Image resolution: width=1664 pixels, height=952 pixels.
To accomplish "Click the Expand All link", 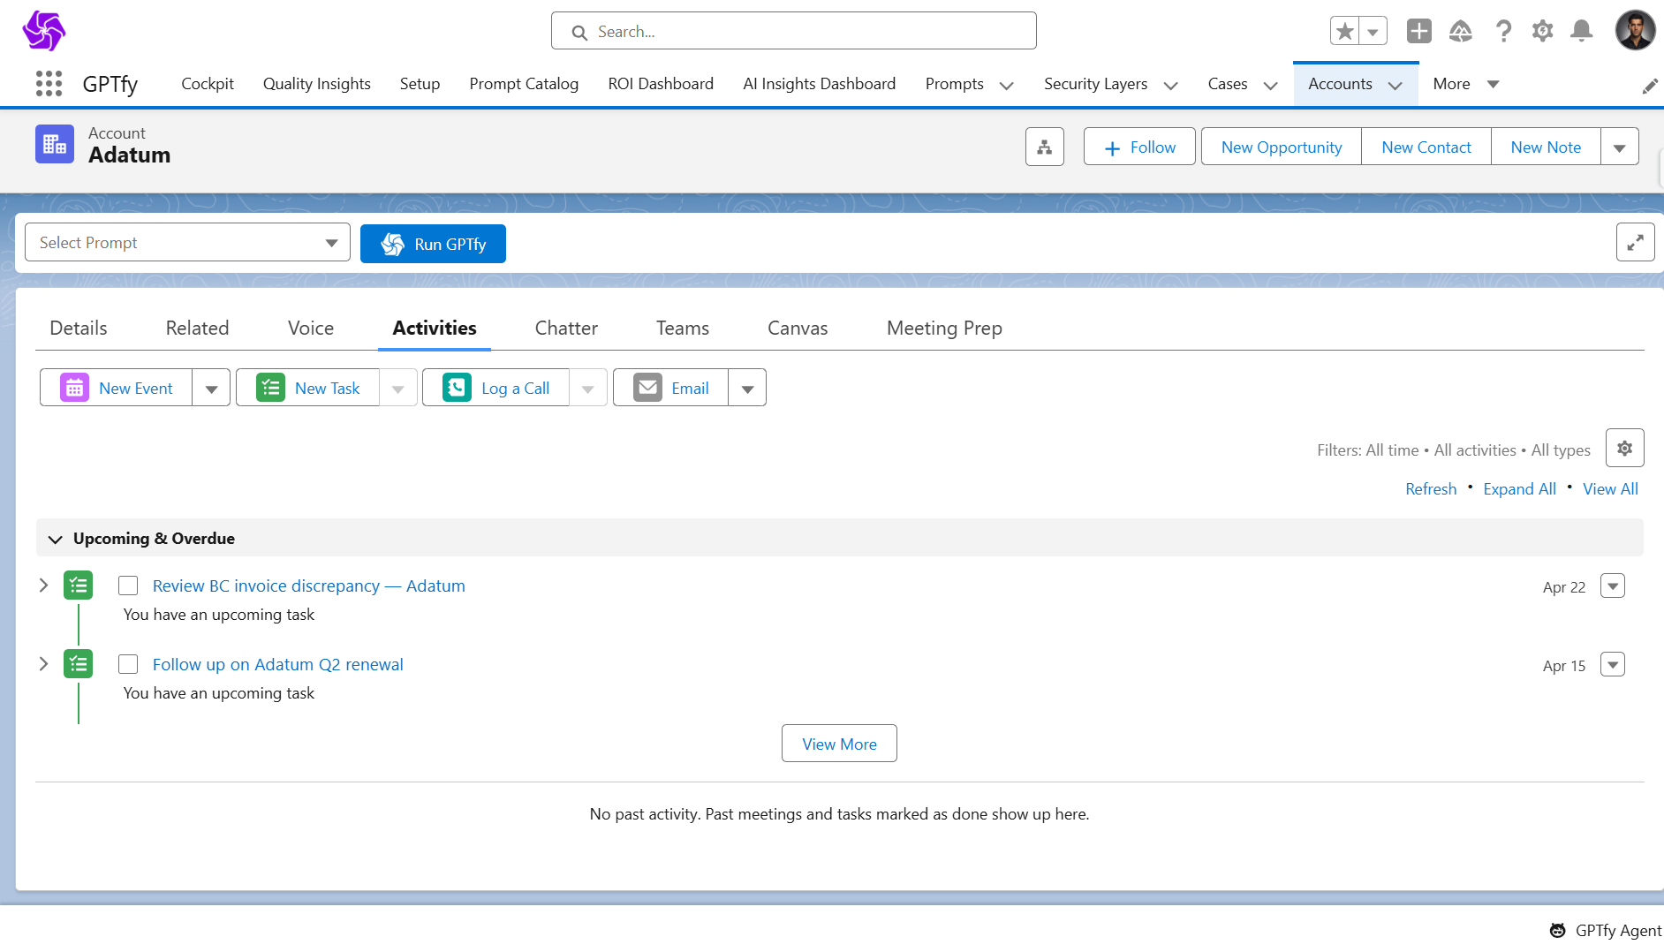I will point(1519,489).
